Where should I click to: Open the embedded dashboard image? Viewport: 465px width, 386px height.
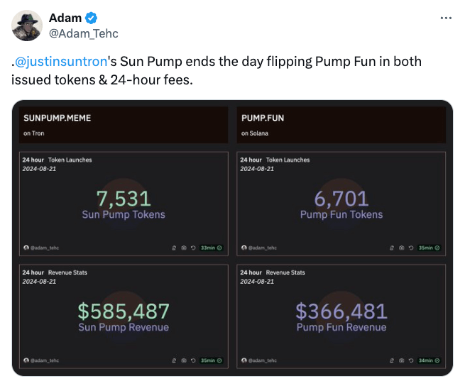[232, 238]
